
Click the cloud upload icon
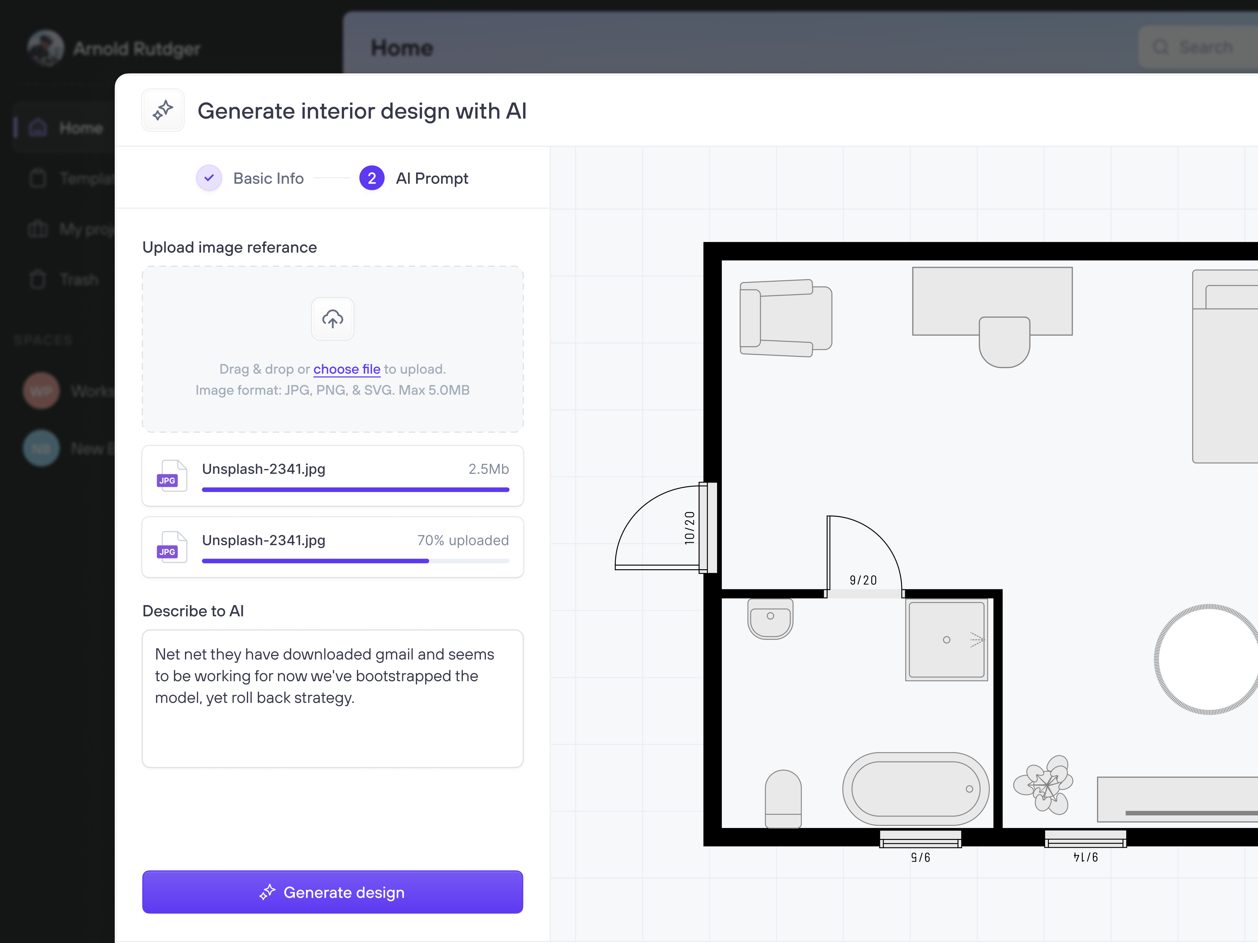click(333, 319)
